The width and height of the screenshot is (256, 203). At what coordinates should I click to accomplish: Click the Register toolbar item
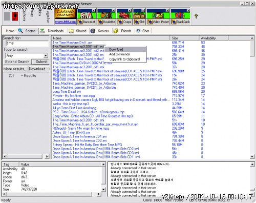click(x=48, y=16)
